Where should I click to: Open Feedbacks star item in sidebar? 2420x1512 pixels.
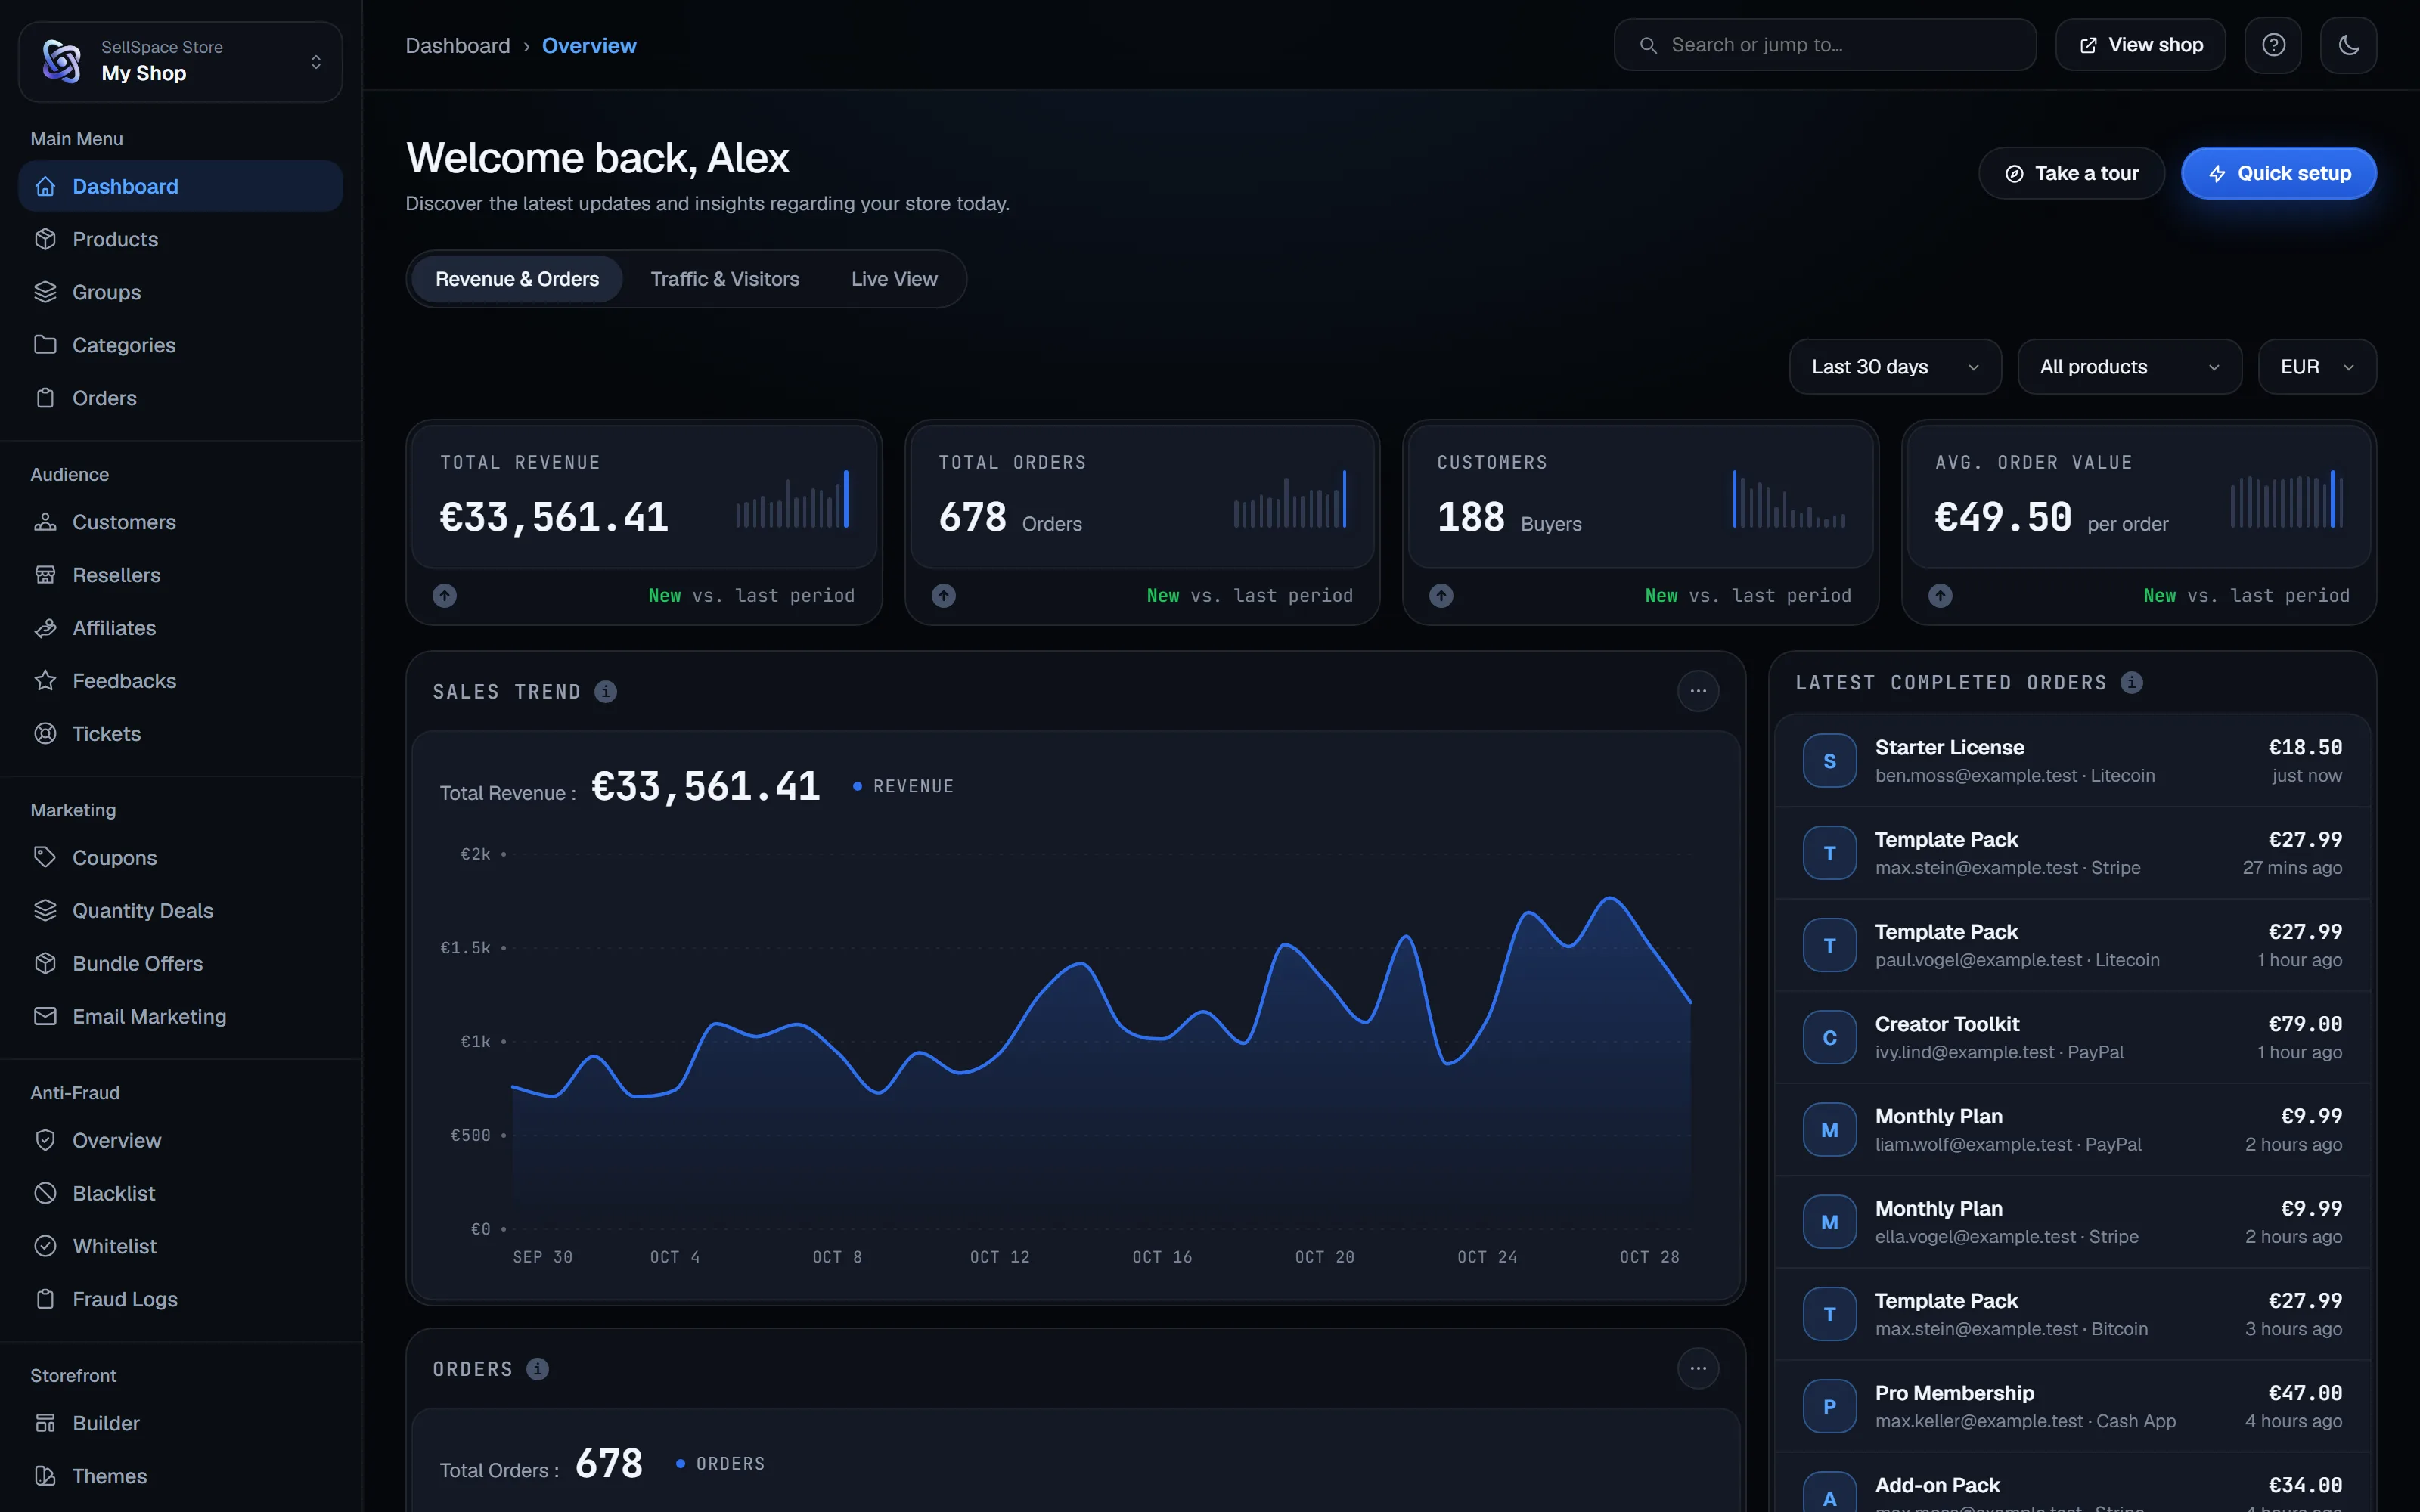(180, 681)
